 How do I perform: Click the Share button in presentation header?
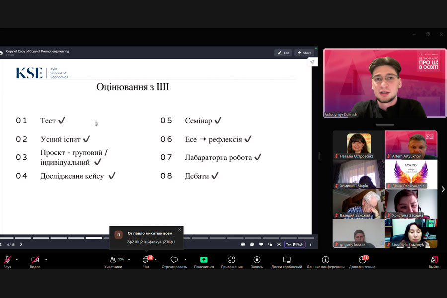point(304,53)
